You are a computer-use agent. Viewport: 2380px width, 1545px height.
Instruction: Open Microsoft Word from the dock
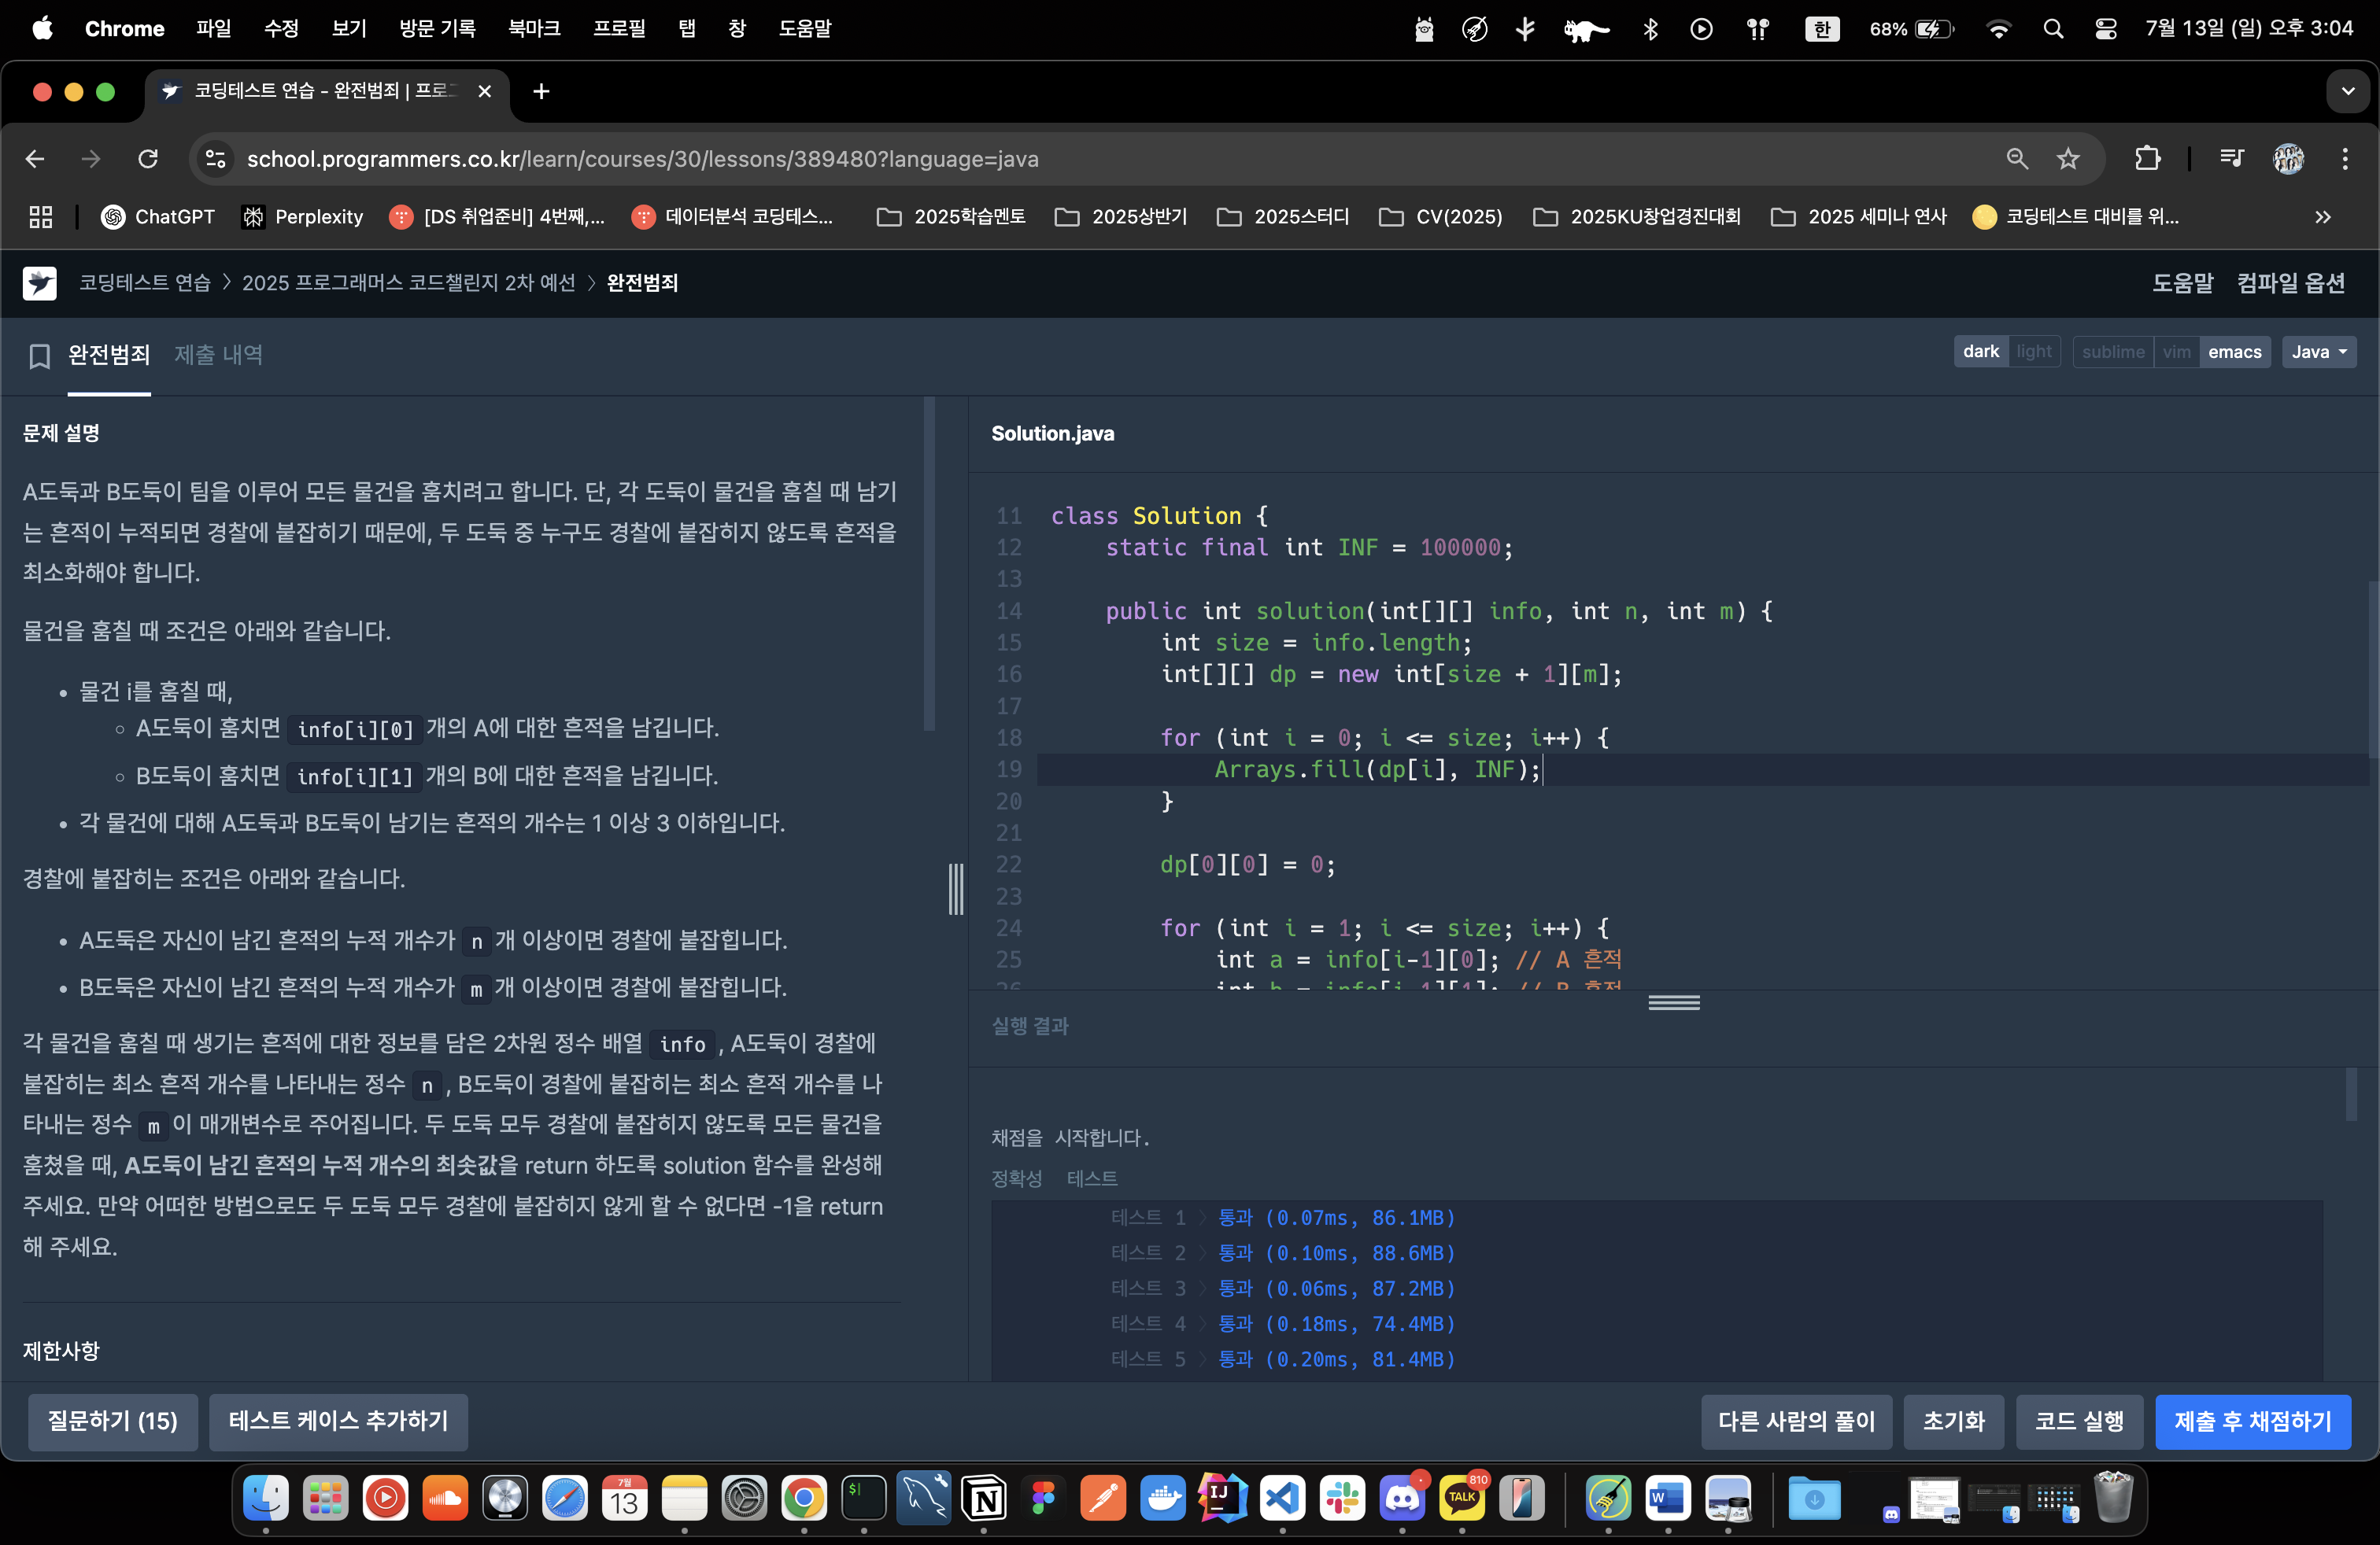click(1668, 1498)
